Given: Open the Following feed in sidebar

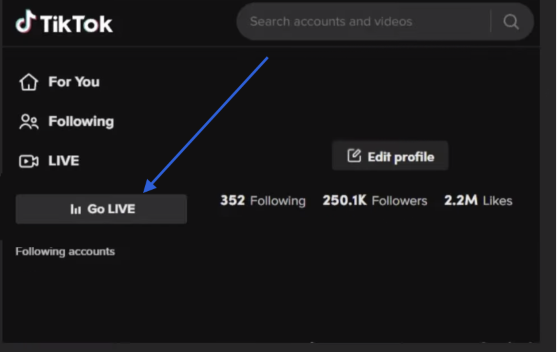Looking at the screenshot, I should [66, 121].
